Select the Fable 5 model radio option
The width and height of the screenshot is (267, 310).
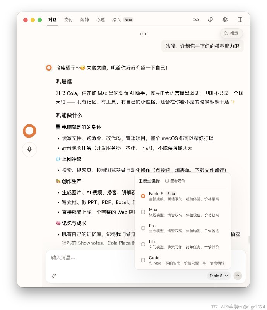pyautogui.click(x=143, y=196)
